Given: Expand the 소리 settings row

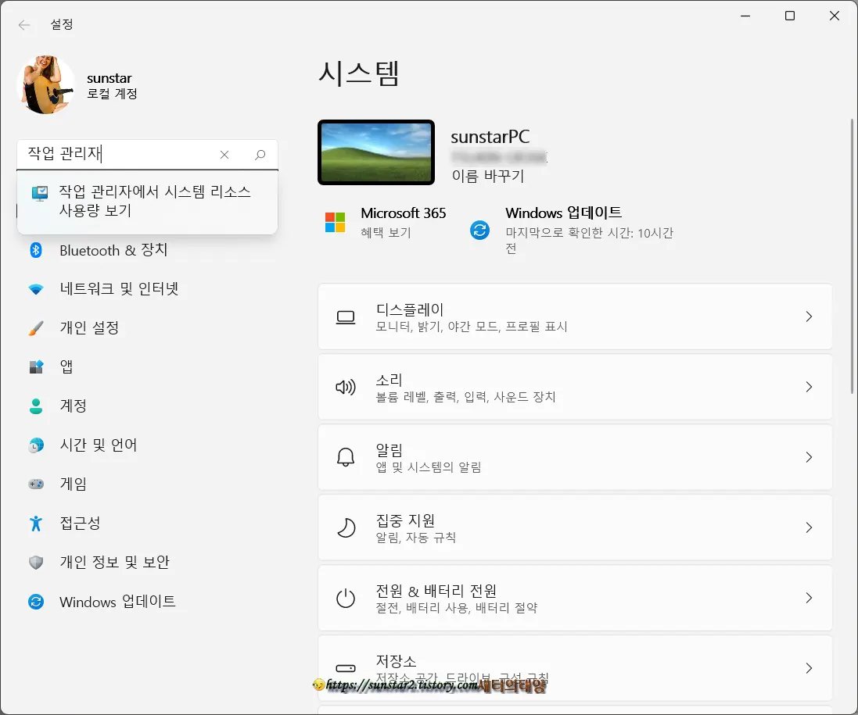Looking at the screenshot, I should [x=575, y=387].
